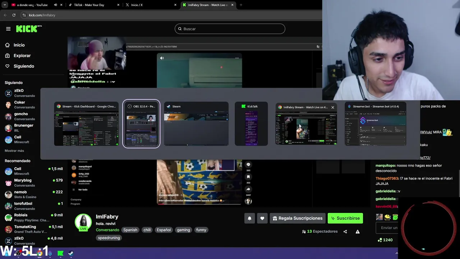The image size is (460, 259).
Task: Open recommended channel torofutbol
Action: click(x=33, y=206)
